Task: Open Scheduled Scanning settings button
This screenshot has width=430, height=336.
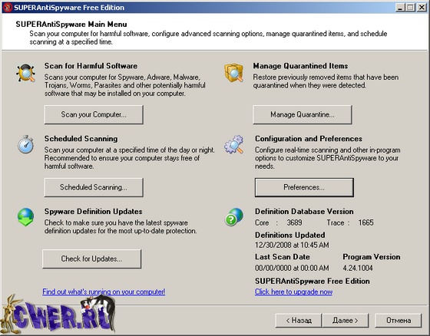Action: pos(94,187)
